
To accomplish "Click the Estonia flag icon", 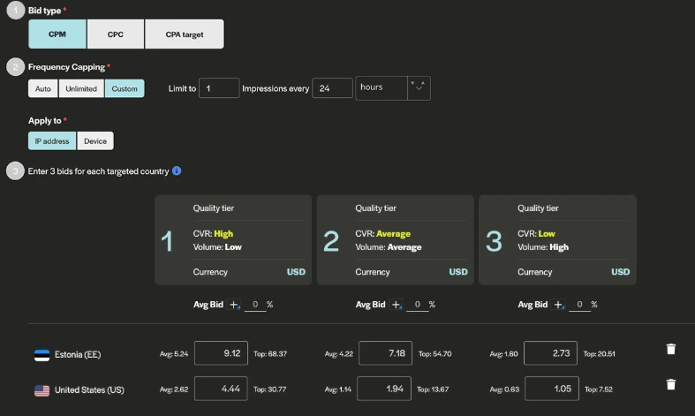I will click(x=42, y=355).
